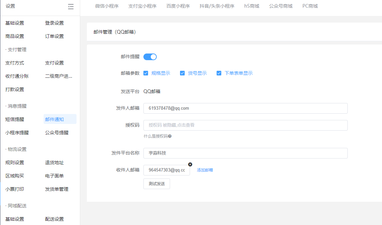The image size is (382, 225).
Task: Click the 物流设置 section label
Action: pyautogui.click(x=17, y=149)
